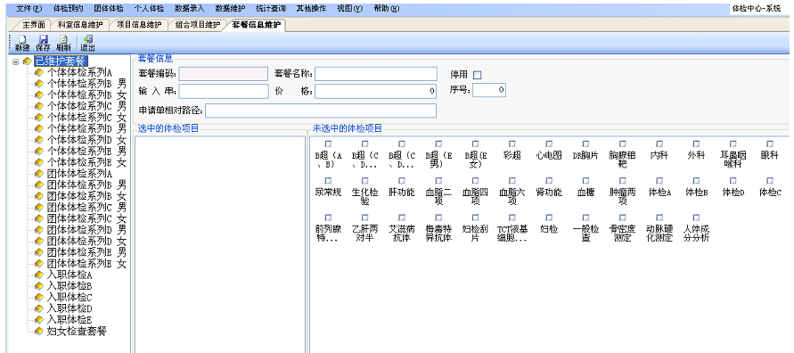Check the 心电图 exam item
794x353 pixels.
click(x=550, y=144)
